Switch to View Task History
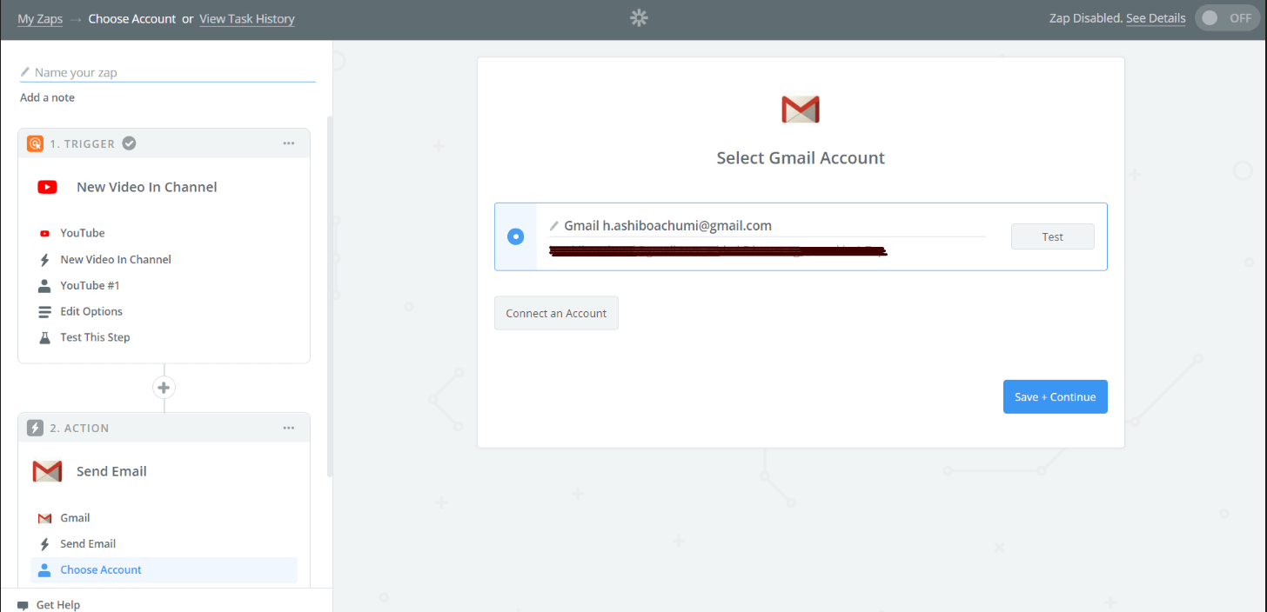Image resolution: width=1267 pixels, height=612 pixels. point(246,18)
